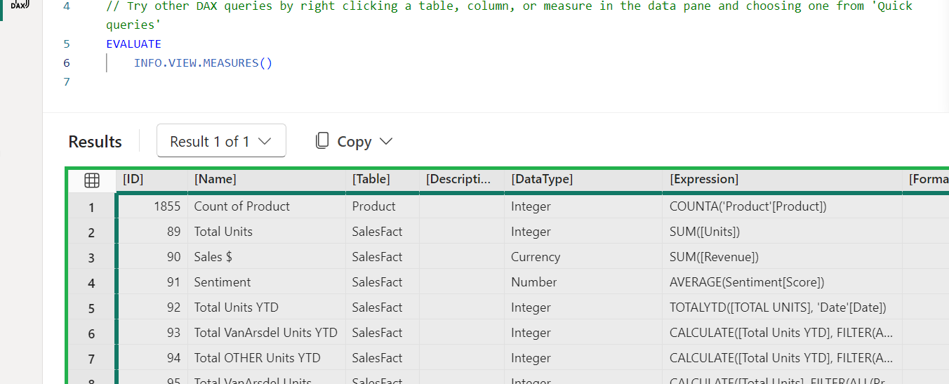Viewport: 949px width, 384px height.
Task: Select row 1 via its row number
Action: coord(91,207)
